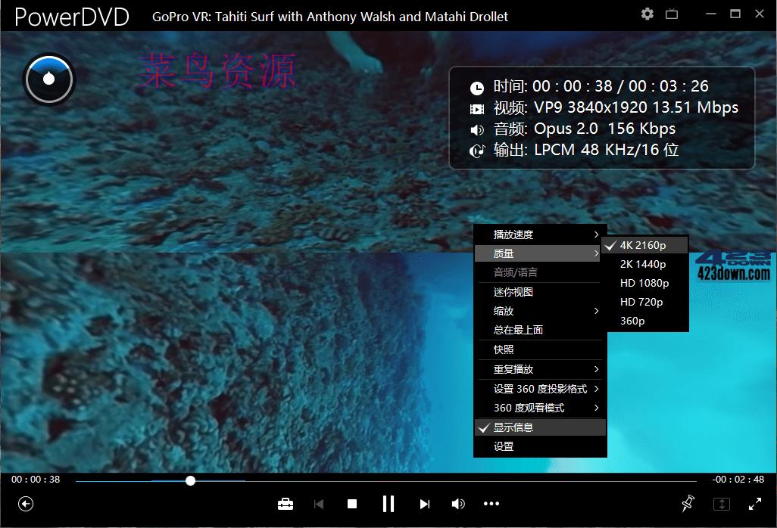
Task: Pin the playback controls
Action: point(687,503)
